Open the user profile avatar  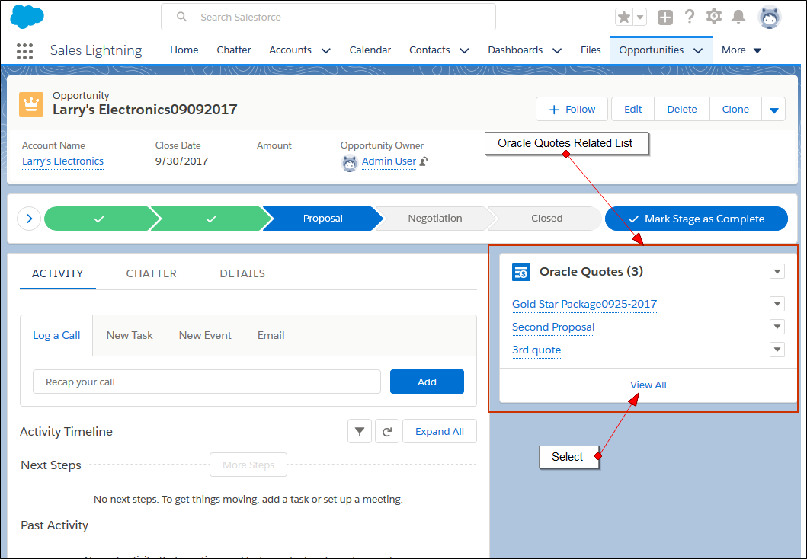[x=770, y=17]
